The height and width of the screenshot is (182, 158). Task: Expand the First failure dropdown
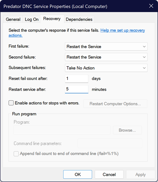click(x=106, y=47)
